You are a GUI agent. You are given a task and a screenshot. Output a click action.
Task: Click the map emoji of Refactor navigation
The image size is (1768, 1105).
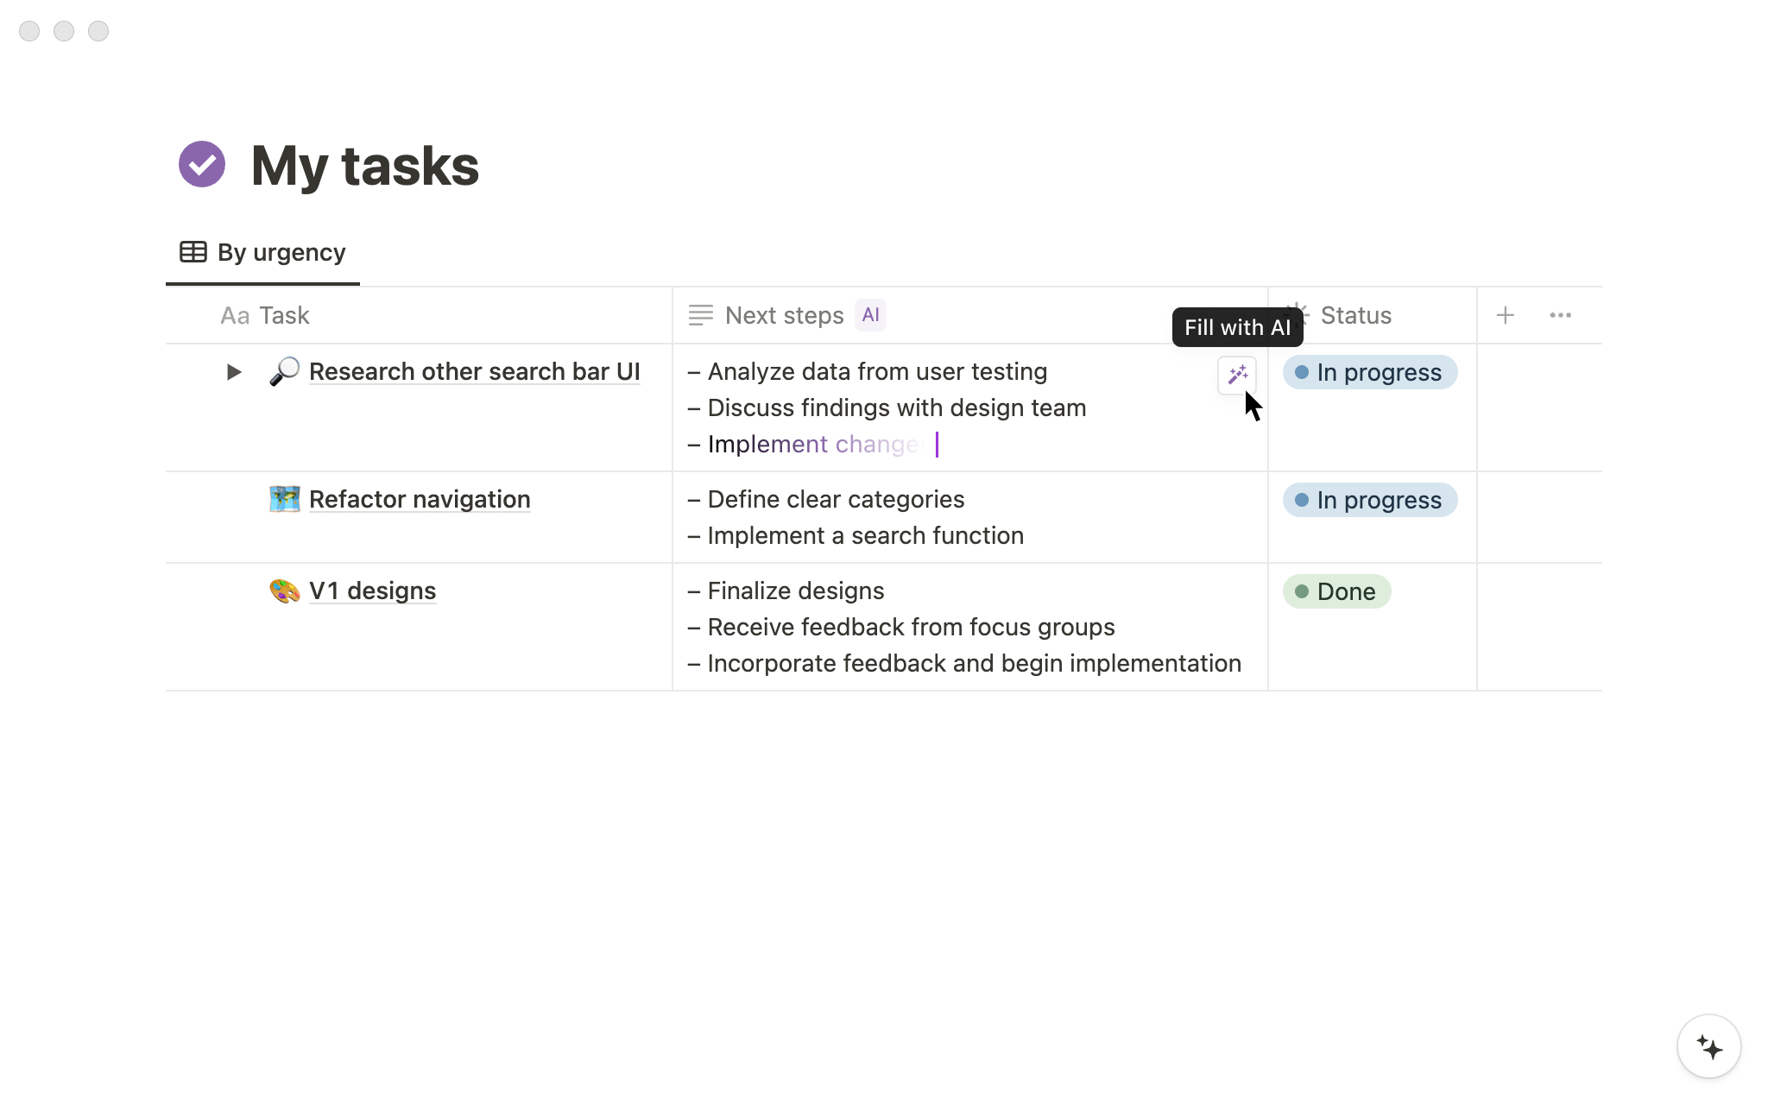[x=284, y=499]
